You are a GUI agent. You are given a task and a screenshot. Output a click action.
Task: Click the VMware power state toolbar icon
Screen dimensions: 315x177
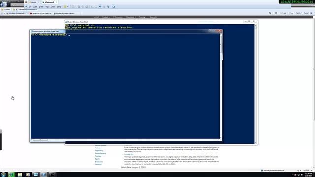coord(65,7)
